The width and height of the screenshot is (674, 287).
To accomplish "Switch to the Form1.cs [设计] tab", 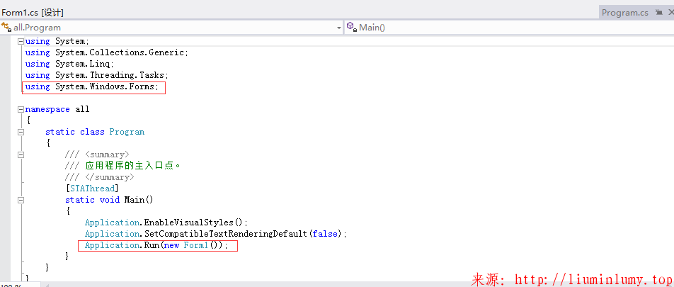I will click(33, 13).
